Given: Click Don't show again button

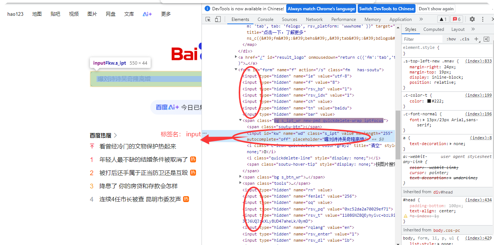Looking at the screenshot, I should [x=436, y=9].
